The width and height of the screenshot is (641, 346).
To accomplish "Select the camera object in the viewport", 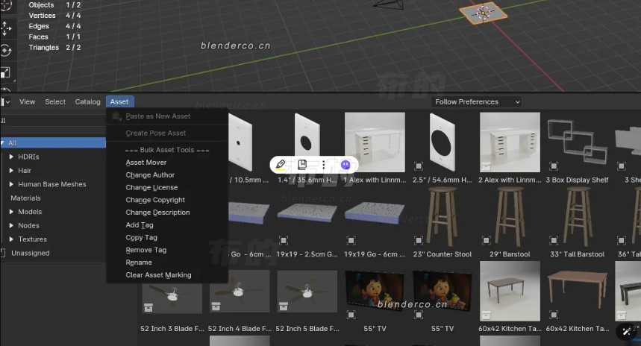I will [388, 4].
